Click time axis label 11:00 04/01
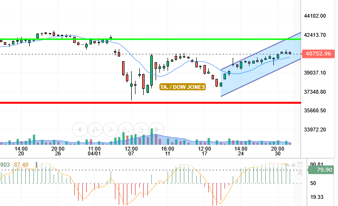Screen dimensions: 338x206 tap(94, 151)
